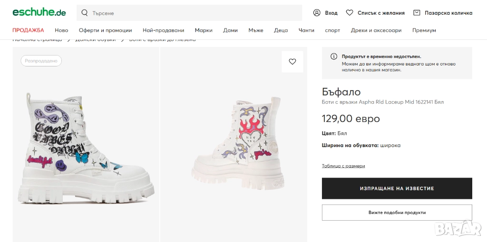The image size is (487, 242).
Task: Navigate to Дамски обувки breadcrumb
Action: (x=96, y=40)
